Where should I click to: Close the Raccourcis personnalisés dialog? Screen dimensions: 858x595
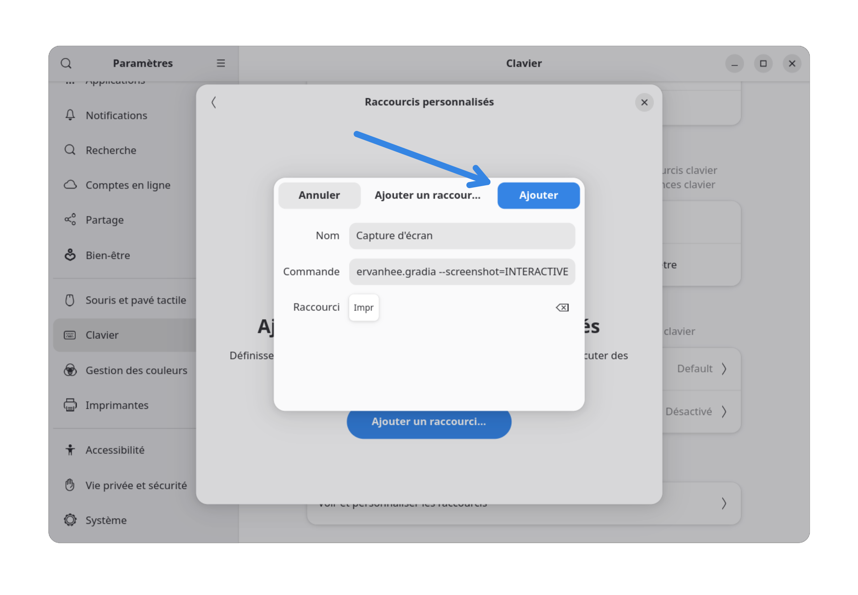click(644, 102)
